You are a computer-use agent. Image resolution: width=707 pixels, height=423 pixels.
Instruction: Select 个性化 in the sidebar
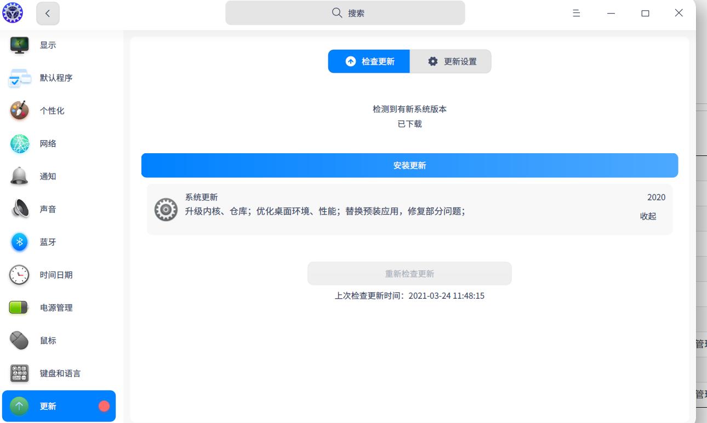(59, 111)
